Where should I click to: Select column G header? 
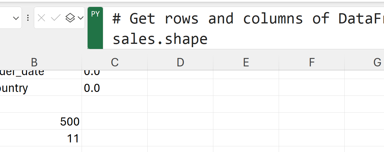coord(377,62)
